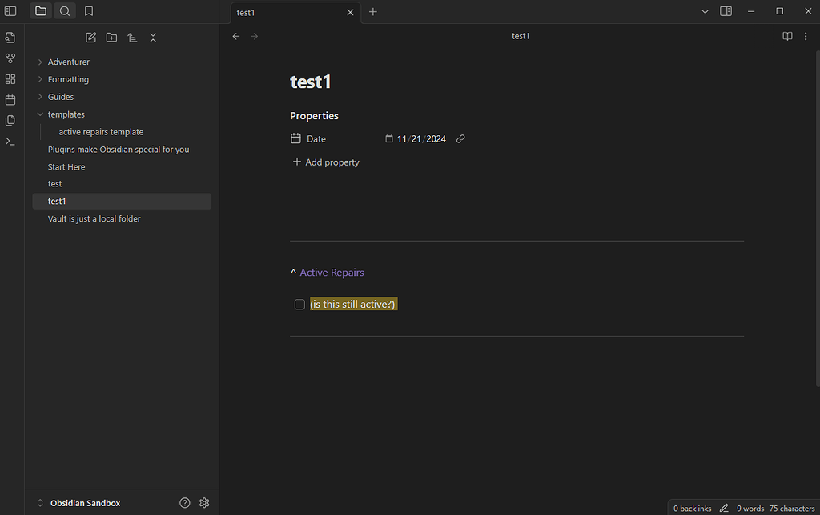Check the 'is this still active?' checkbox
This screenshot has width=820, height=515.
click(x=299, y=304)
